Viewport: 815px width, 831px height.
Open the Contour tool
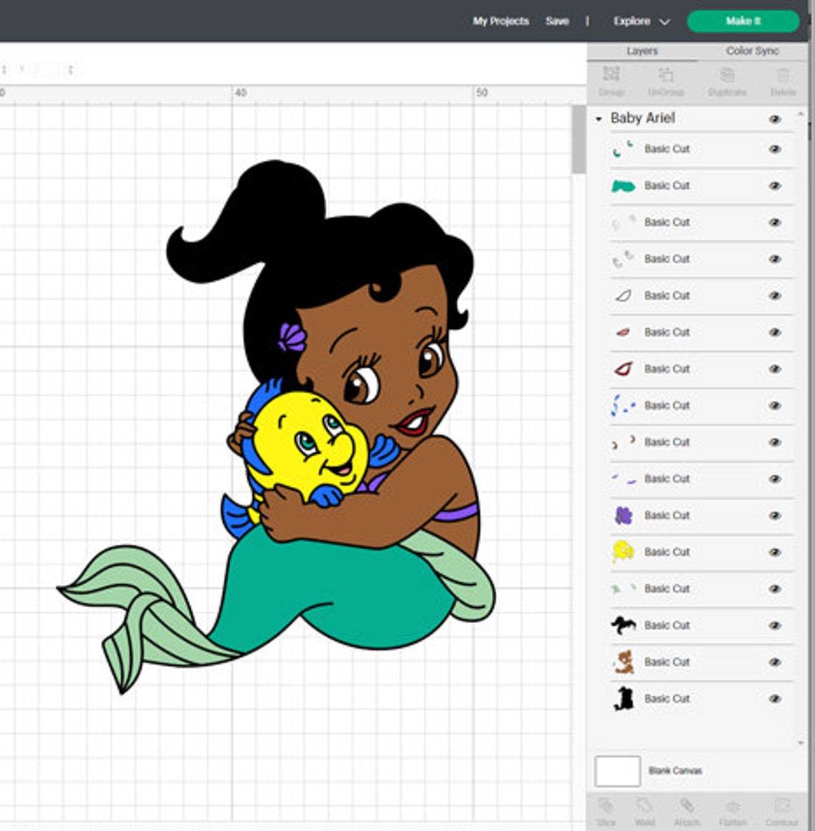tap(778, 812)
